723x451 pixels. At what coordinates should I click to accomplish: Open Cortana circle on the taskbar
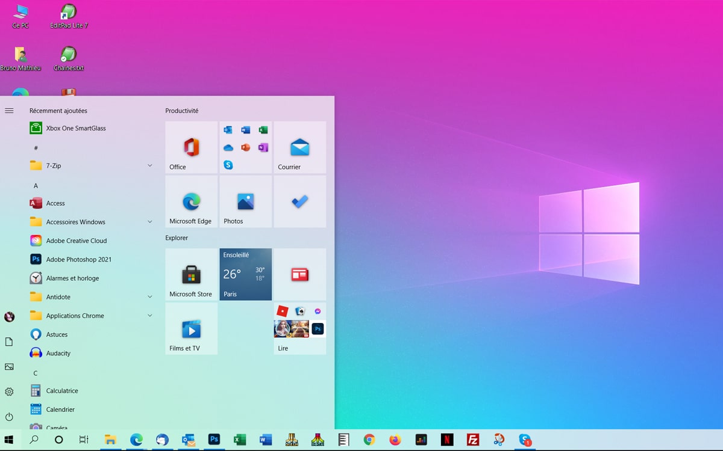tap(59, 440)
